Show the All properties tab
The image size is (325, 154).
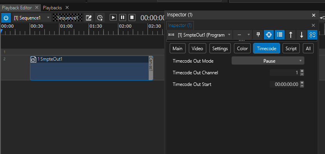click(308, 49)
